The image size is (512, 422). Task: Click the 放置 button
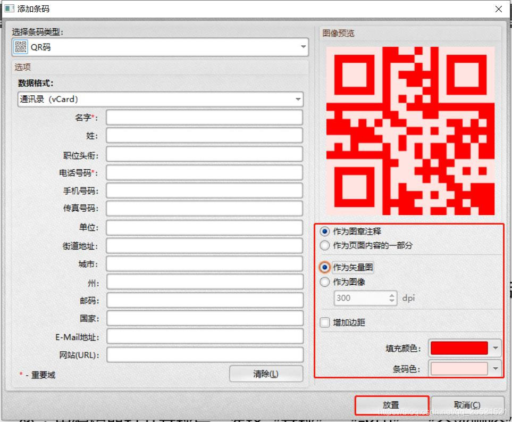pyautogui.click(x=392, y=406)
